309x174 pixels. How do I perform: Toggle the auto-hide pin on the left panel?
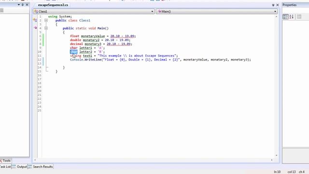[x=23, y=5]
